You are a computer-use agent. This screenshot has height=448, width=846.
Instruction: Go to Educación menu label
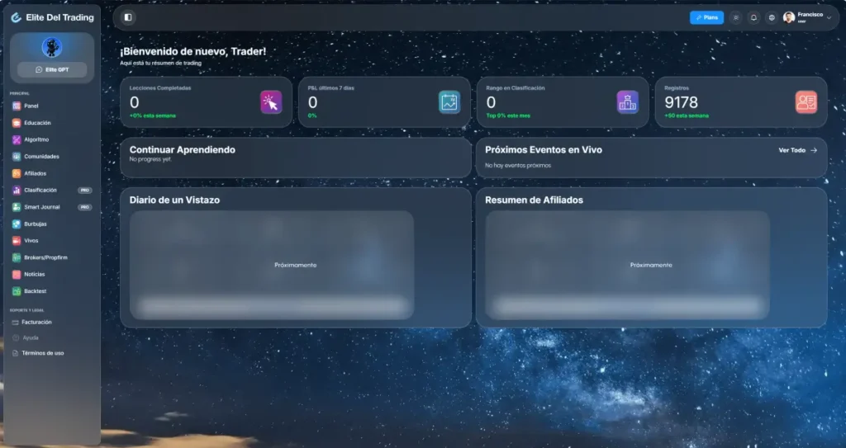[x=37, y=123]
